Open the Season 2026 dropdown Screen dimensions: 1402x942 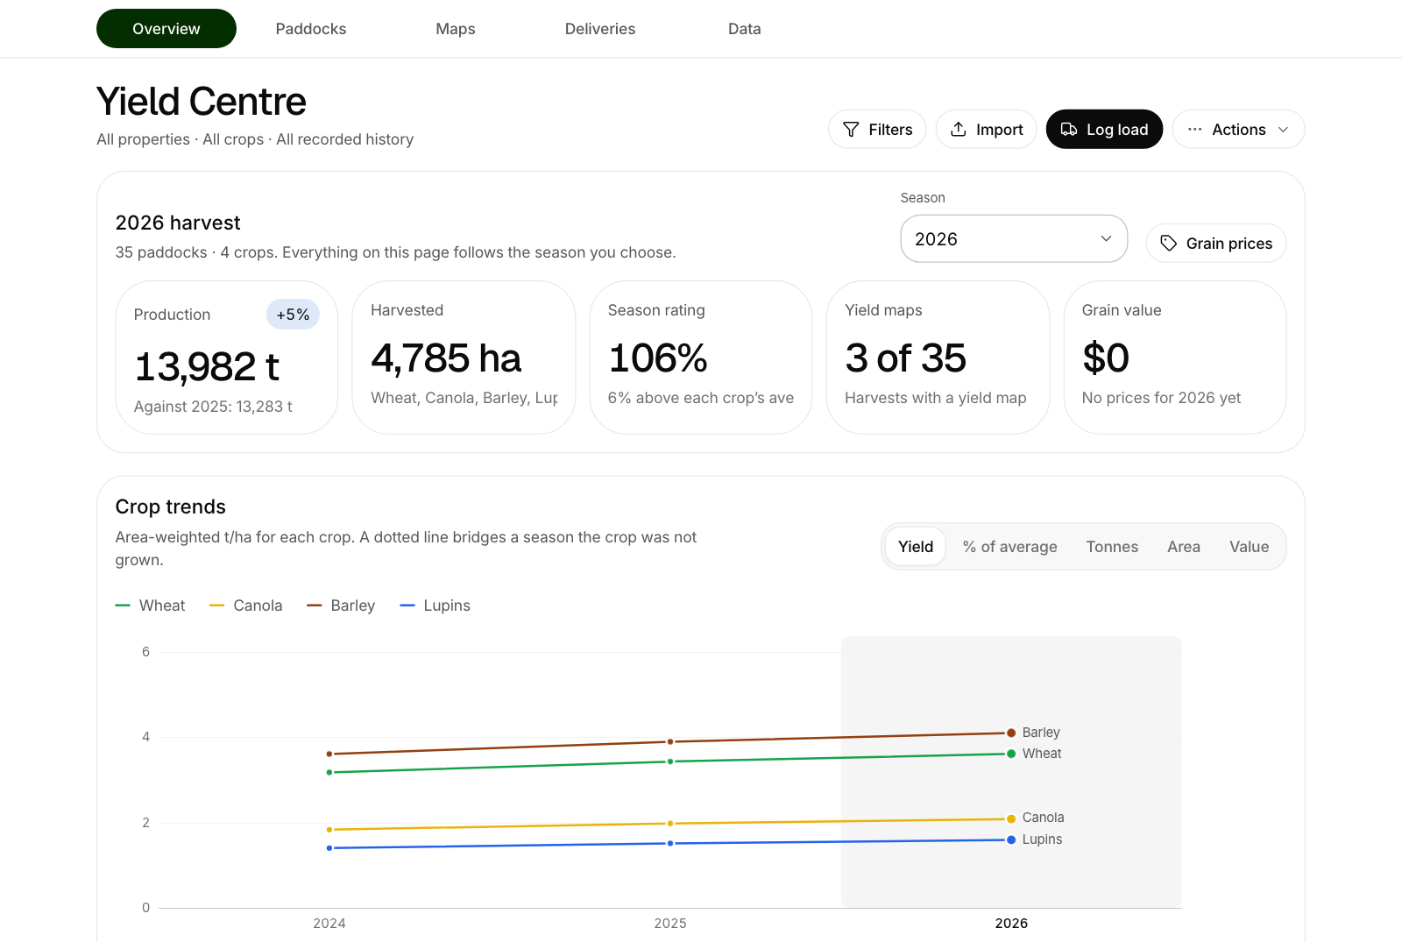pyautogui.click(x=1014, y=238)
